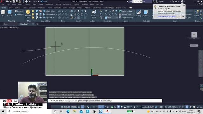The height and width of the screenshot is (114, 203).
Task: Switch to the Visualize ribbon tab
Action: [32, 8]
